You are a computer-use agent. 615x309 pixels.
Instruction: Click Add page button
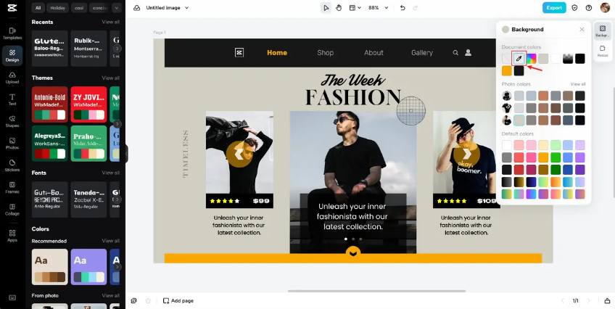pyautogui.click(x=178, y=301)
